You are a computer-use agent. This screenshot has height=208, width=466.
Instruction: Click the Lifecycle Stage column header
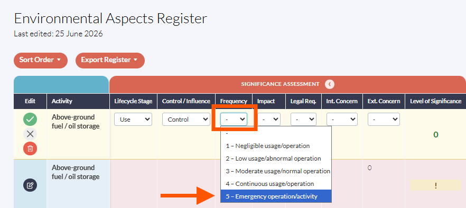pyautogui.click(x=133, y=101)
